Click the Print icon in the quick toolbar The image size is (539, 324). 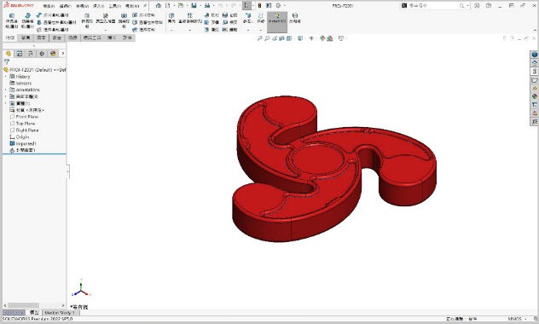click(207, 5)
